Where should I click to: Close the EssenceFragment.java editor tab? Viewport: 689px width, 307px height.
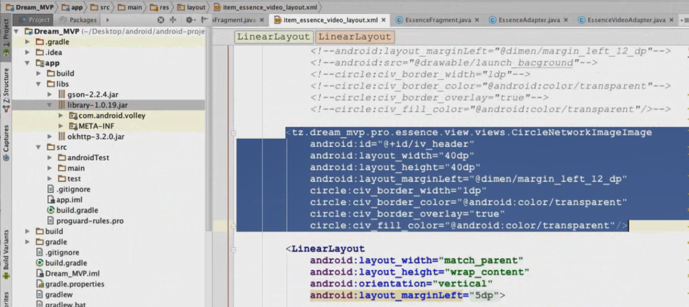pyautogui.click(x=478, y=20)
